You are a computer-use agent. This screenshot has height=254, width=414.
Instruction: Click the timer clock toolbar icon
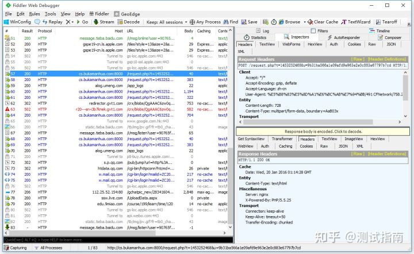(274, 22)
